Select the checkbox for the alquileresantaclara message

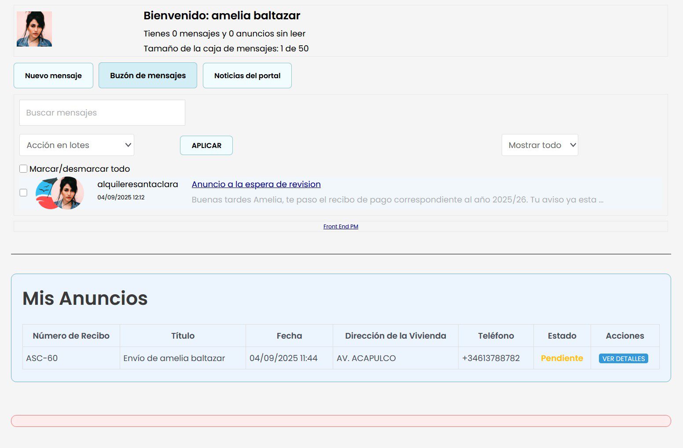click(x=23, y=193)
